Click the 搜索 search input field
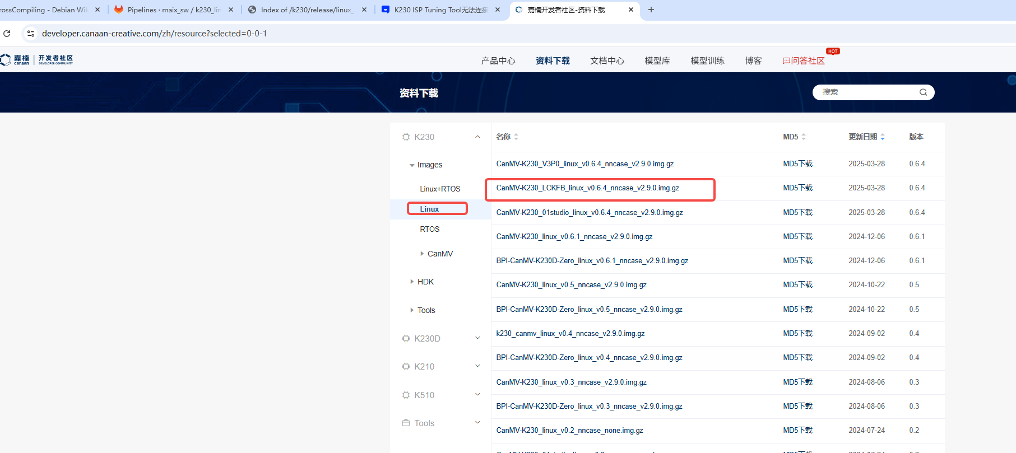This screenshot has width=1016, height=453. point(866,92)
